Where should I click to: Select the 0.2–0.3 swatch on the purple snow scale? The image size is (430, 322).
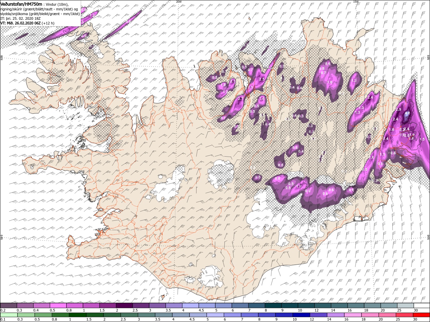[8, 305]
